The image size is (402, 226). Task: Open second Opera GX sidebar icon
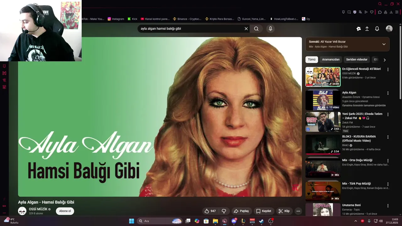(x=4, y=73)
